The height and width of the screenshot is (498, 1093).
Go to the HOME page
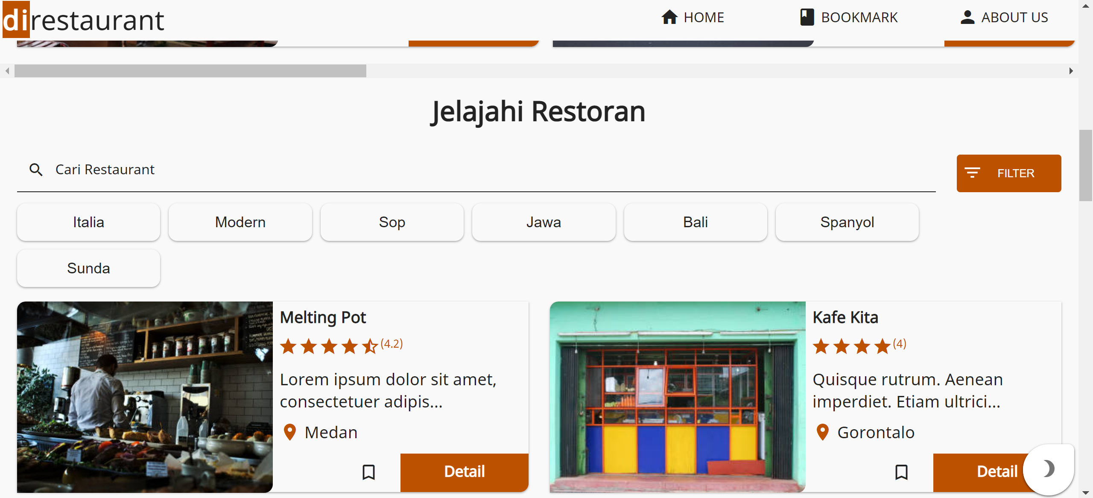coord(693,18)
